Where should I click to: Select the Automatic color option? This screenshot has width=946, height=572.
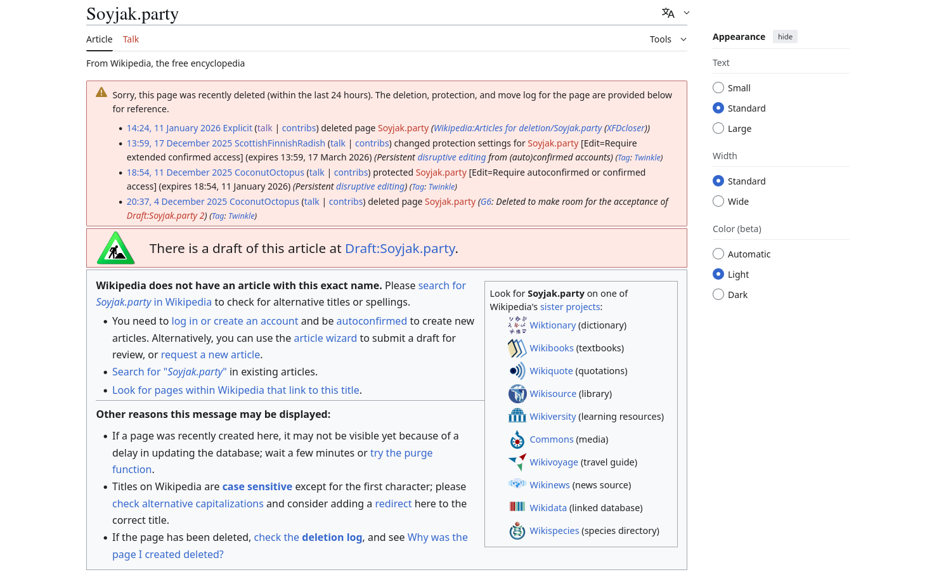[x=718, y=254]
